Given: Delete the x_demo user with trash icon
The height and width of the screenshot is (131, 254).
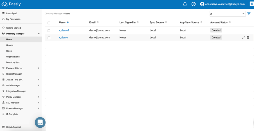Looking at the screenshot, I should click(248, 38).
